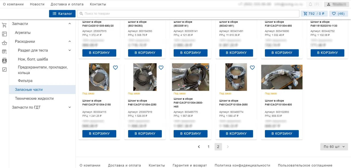
Task: Go to page 1 in pagination
Action: pyautogui.click(x=208, y=147)
